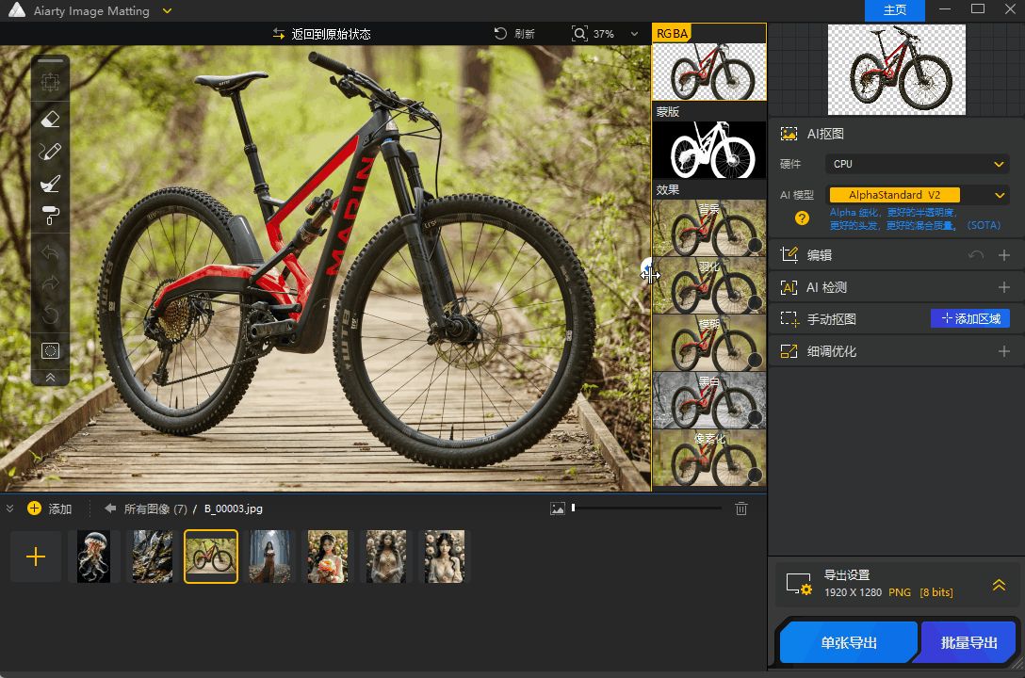Collapse the floating toolbar with double chevron

pos(50,378)
